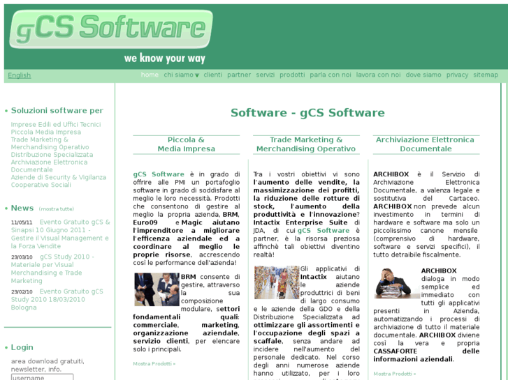Viewport: 508px width, 380px height.
Task: Open Aziende di Security & Vigilanza
Action: (59, 177)
